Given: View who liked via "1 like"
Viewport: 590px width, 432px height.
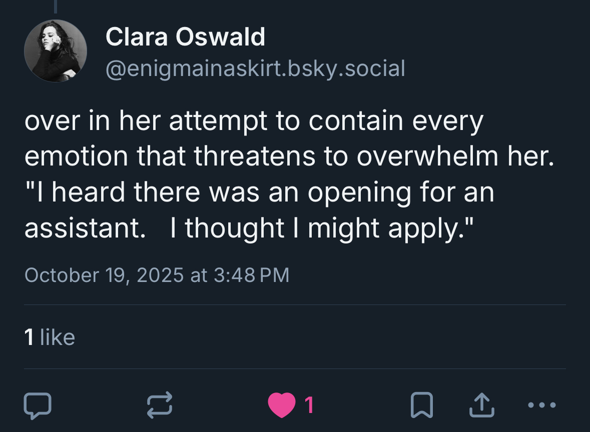Looking at the screenshot, I should (50, 337).
